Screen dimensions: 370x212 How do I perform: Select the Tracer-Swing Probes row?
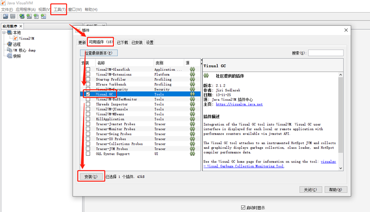point(140,134)
